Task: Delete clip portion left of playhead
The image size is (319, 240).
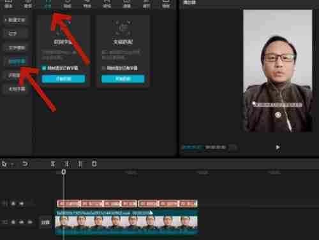Action: (66, 164)
